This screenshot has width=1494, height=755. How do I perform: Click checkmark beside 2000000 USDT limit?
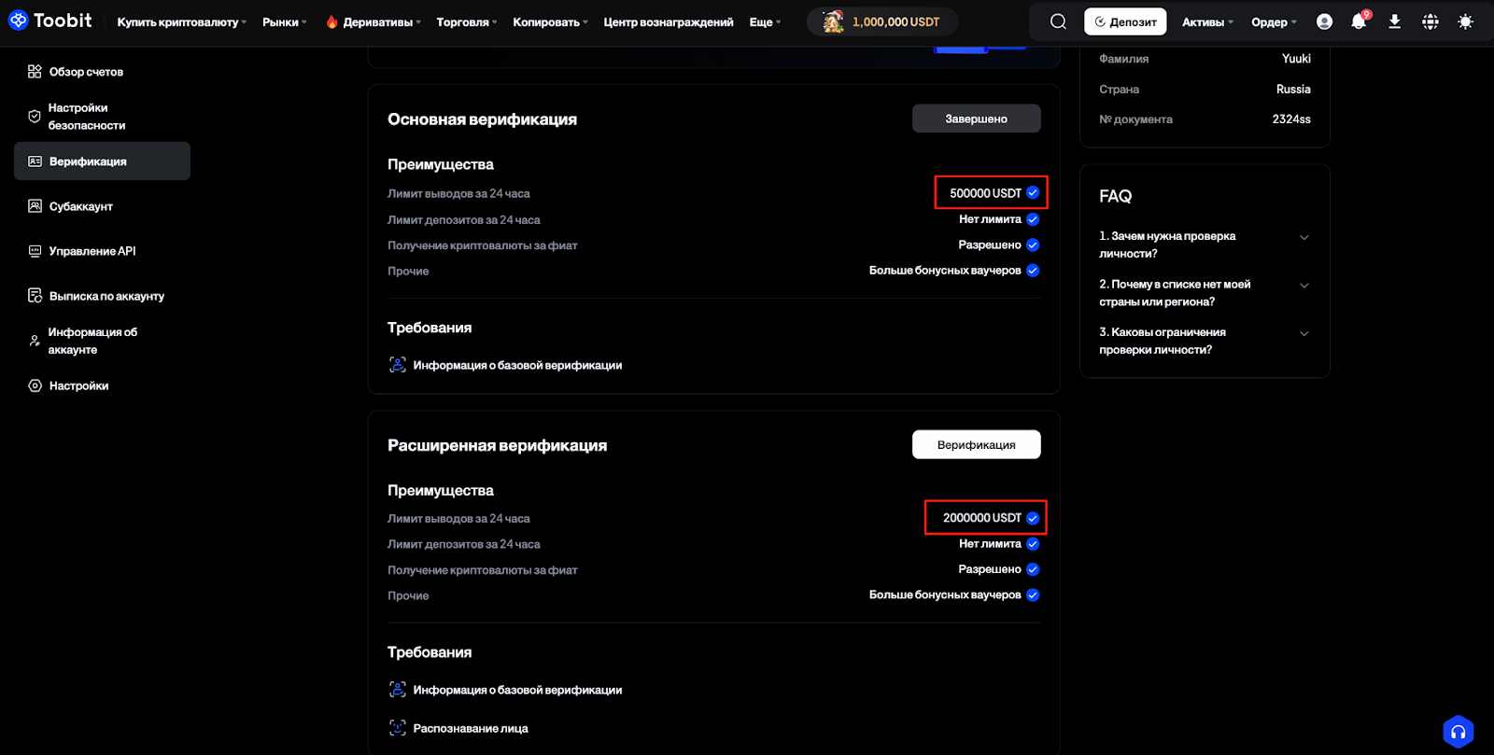pyautogui.click(x=1033, y=518)
